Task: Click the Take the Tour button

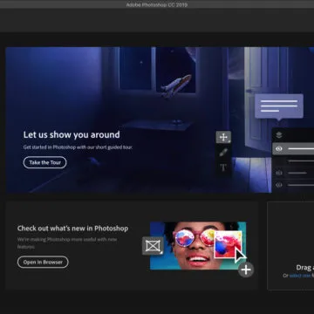Action: [x=44, y=162]
